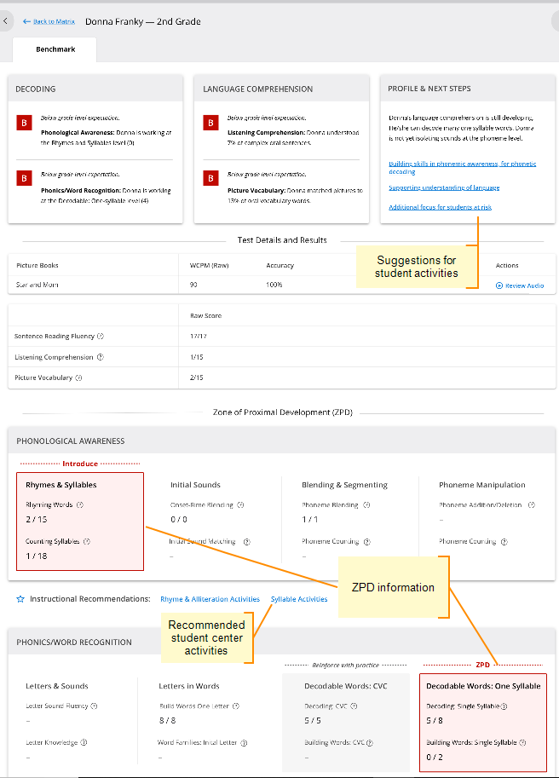Open Counting Syllables info tooltip icon
559x778 pixels.
point(87,541)
